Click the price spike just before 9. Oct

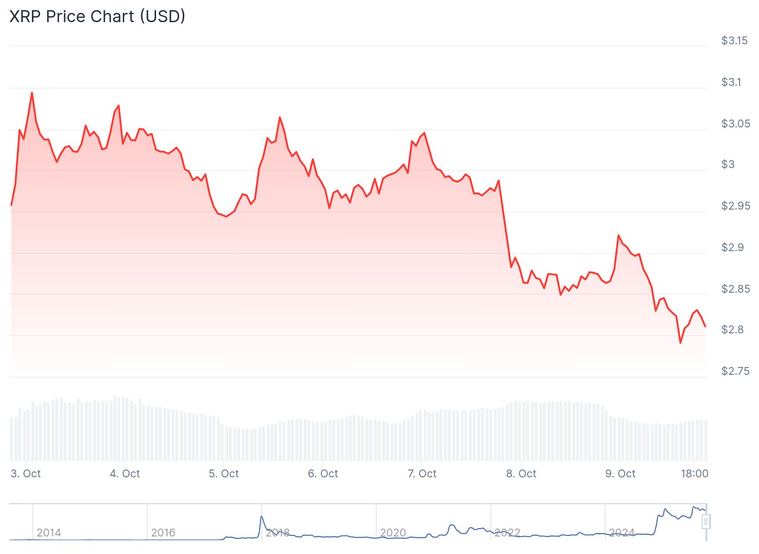[619, 235]
